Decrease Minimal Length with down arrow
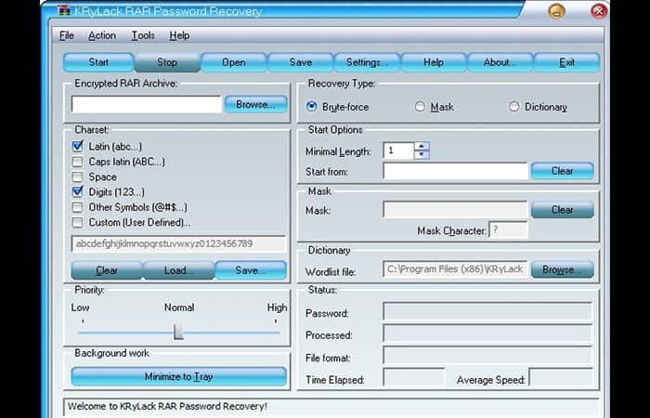Image resolution: width=650 pixels, height=418 pixels. [422, 155]
